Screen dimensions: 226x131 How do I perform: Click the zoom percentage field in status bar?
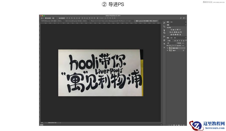coord(42,123)
